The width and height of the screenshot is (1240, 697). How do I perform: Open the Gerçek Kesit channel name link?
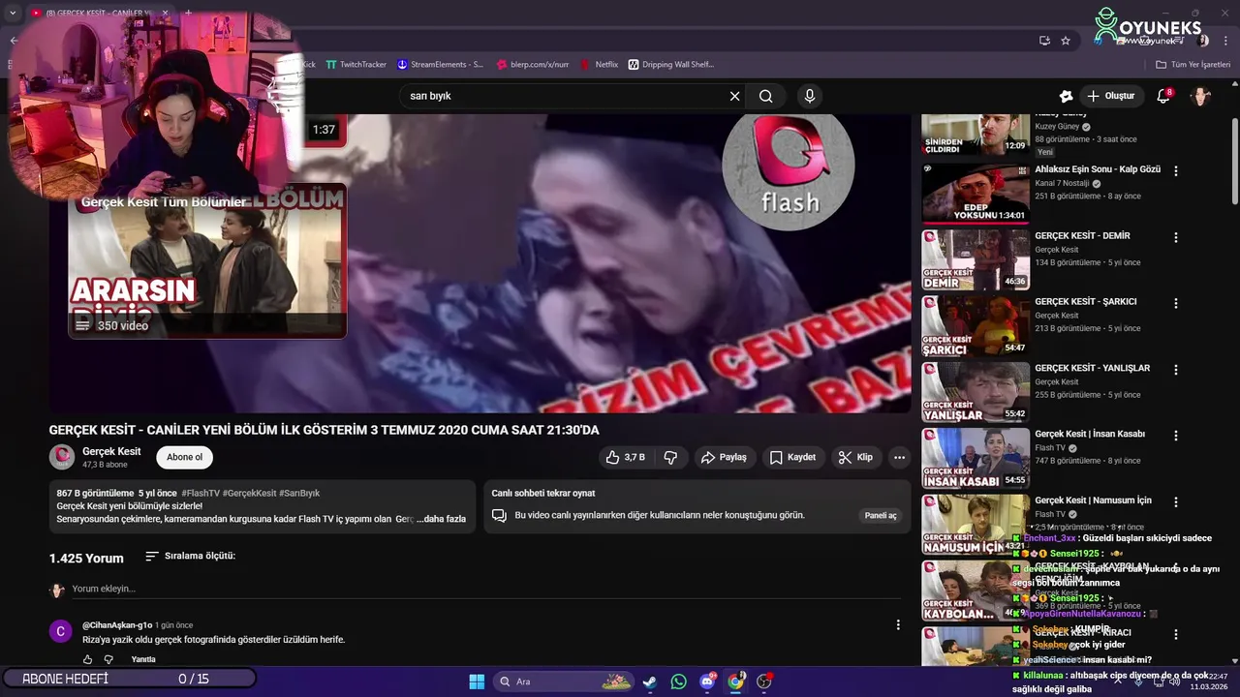click(x=111, y=451)
